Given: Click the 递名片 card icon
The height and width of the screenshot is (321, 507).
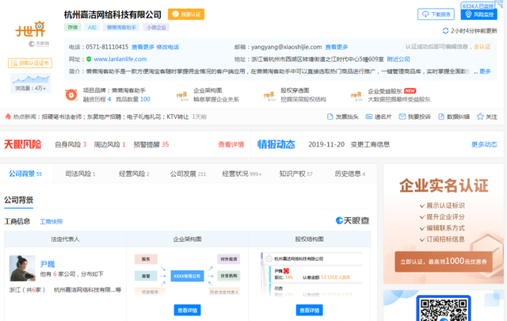Looking at the screenshot, I should click(369, 117).
